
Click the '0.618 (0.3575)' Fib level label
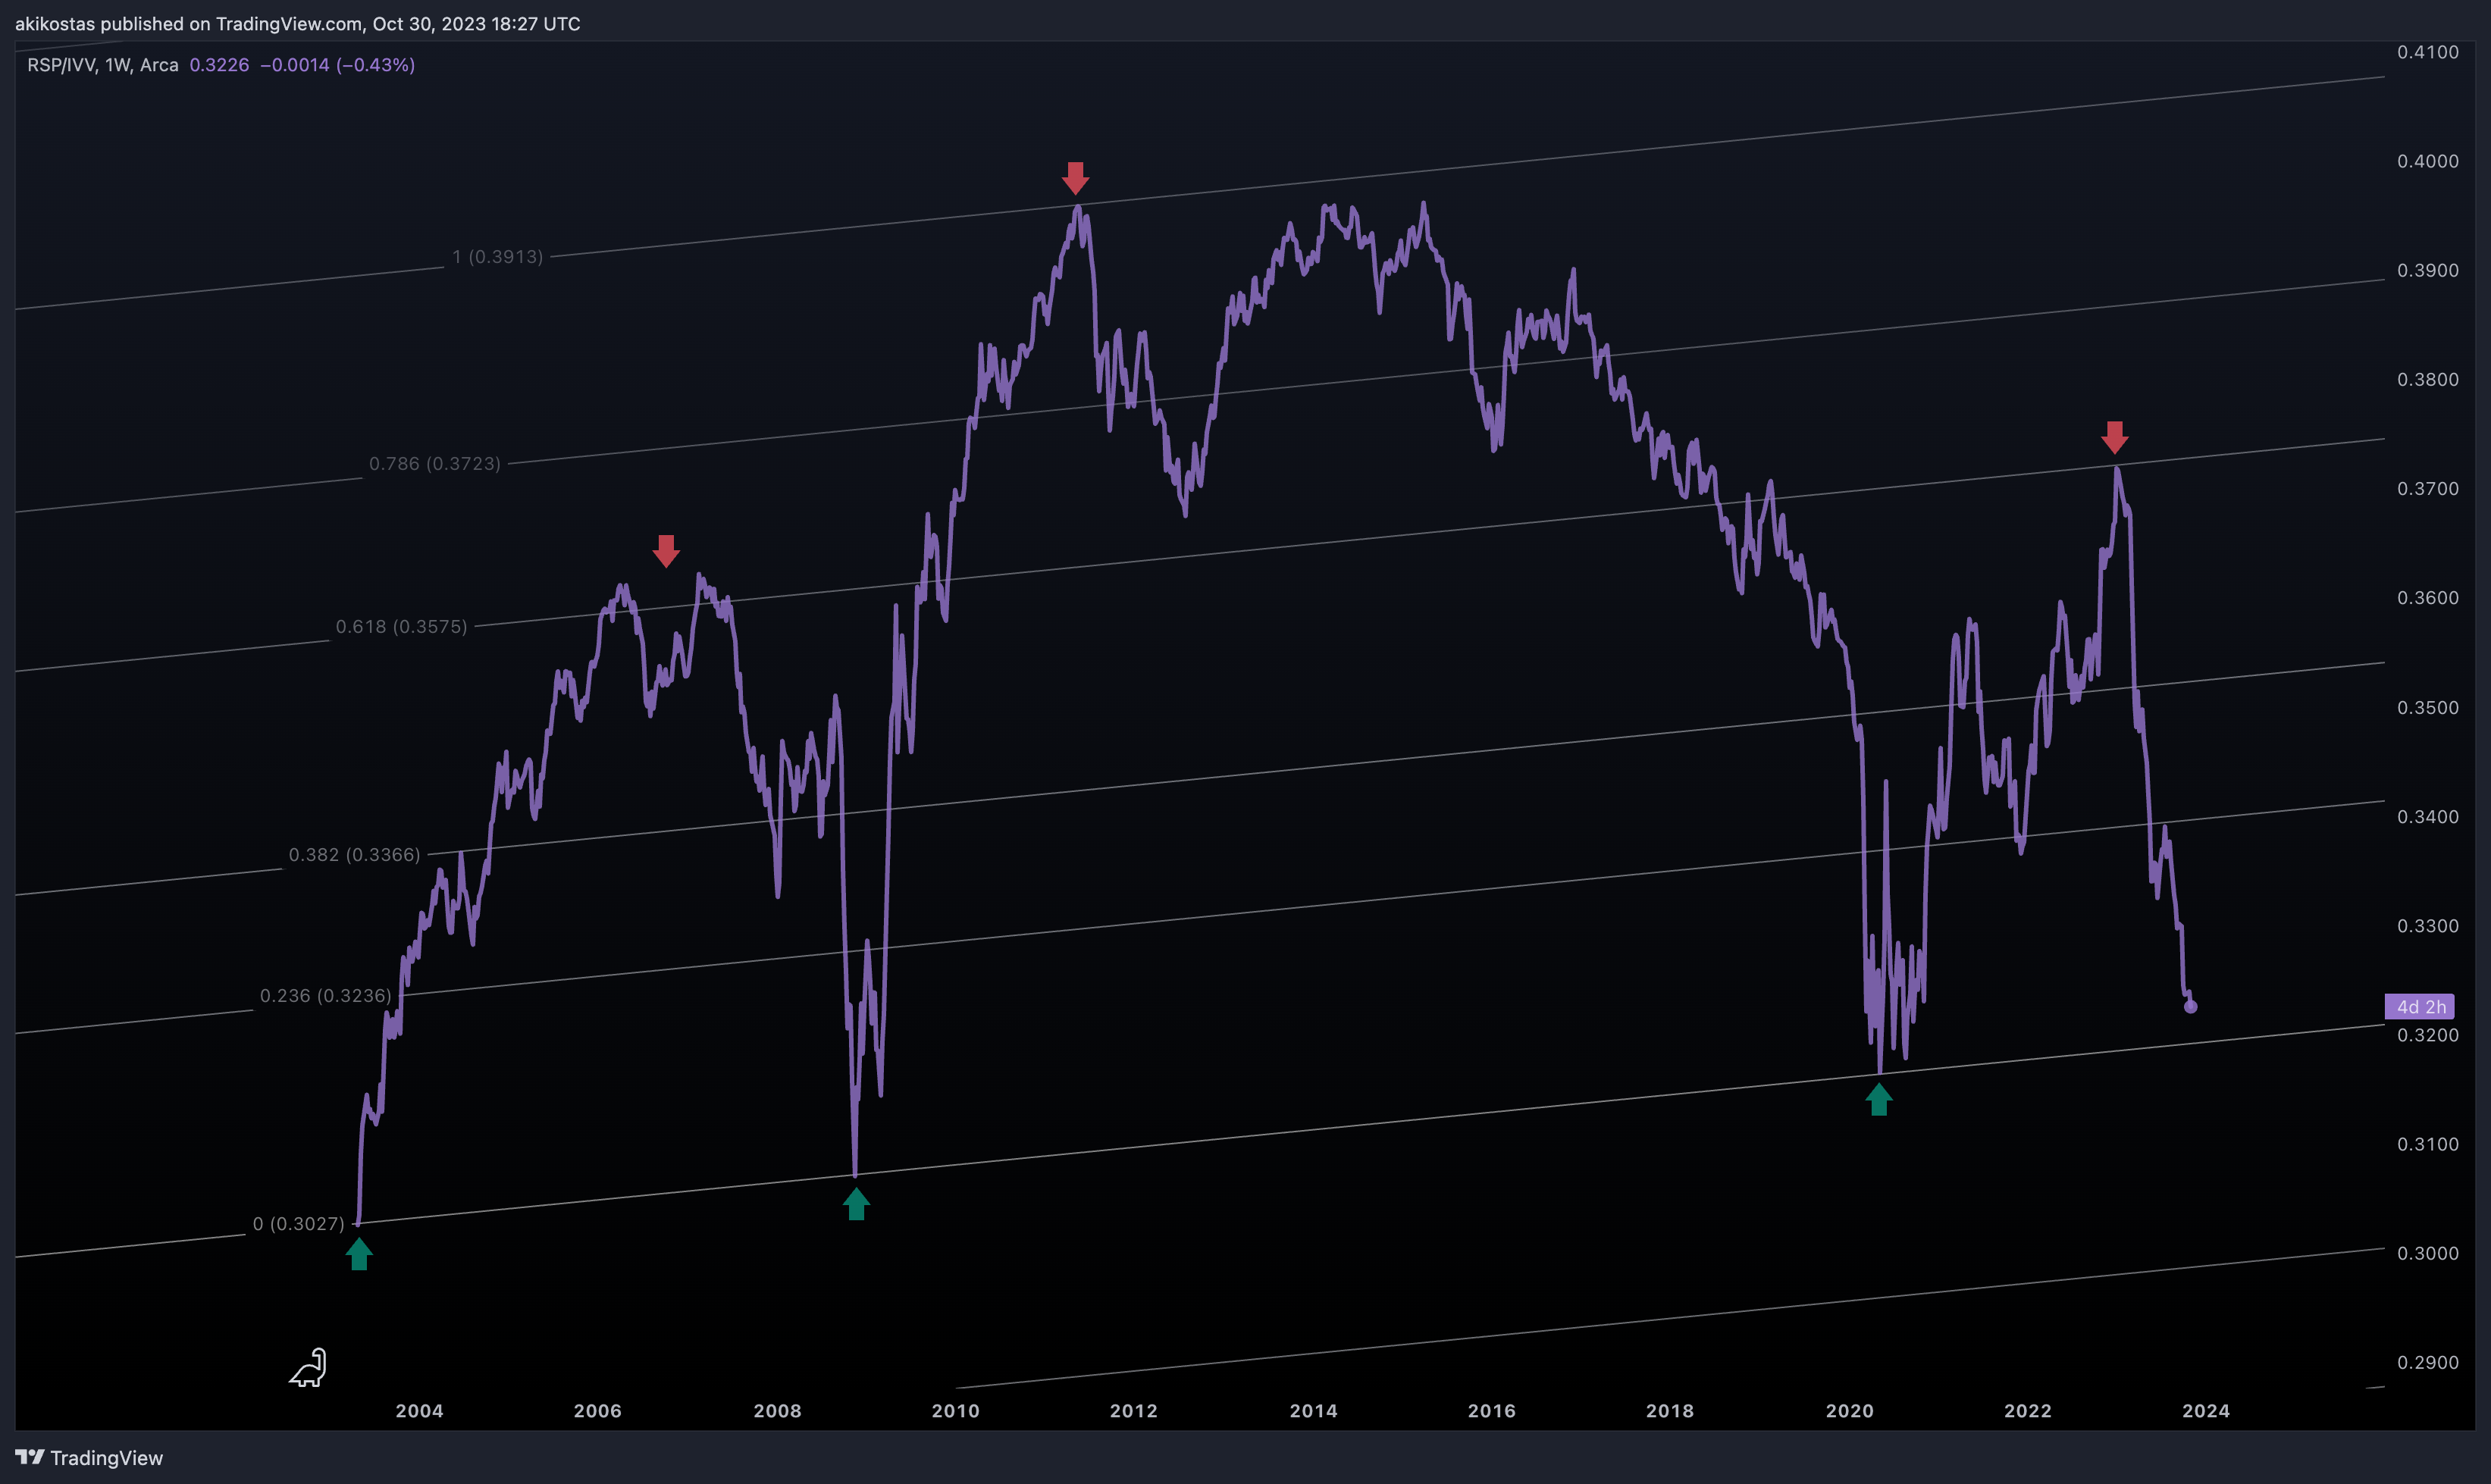401,627
